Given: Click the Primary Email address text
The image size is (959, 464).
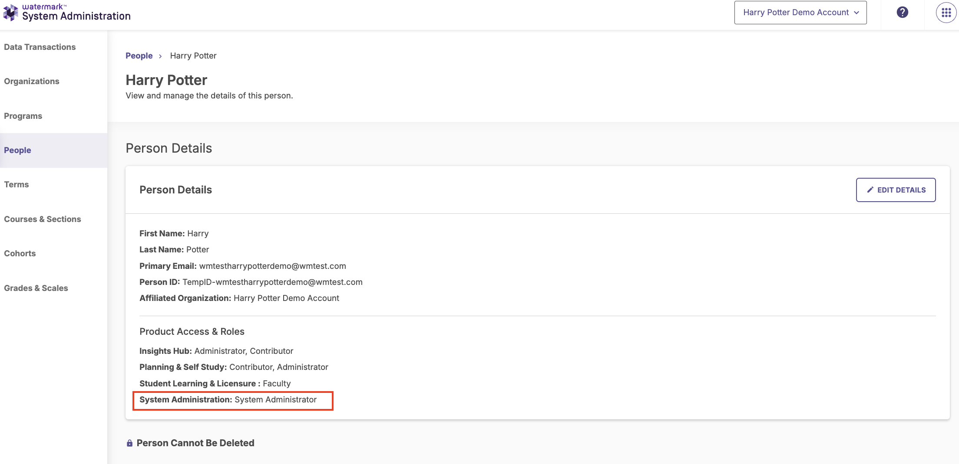Looking at the screenshot, I should pyautogui.click(x=273, y=266).
